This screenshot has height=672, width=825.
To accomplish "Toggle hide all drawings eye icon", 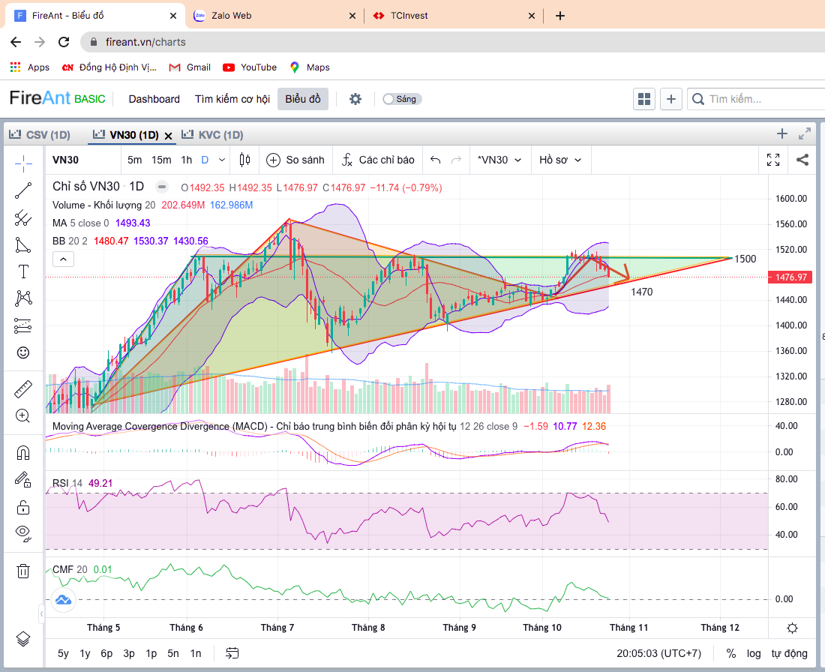I will (x=22, y=533).
